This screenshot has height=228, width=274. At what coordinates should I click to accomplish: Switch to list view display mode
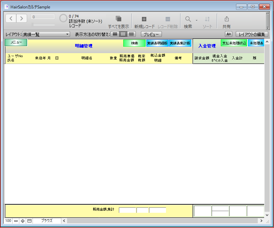click(x=123, y=34)
